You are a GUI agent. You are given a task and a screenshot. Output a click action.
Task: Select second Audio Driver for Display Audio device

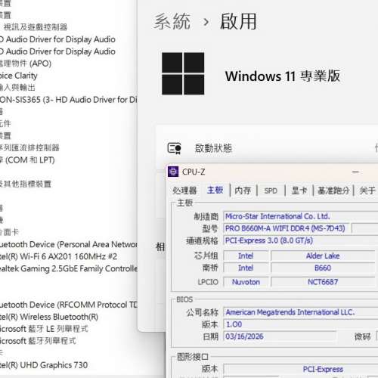point(57,51)
